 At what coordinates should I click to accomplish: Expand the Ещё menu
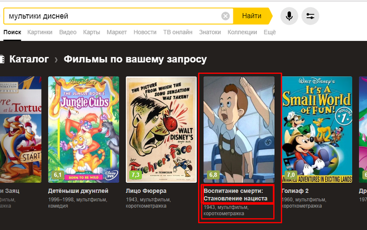click(x=269, y=32)
